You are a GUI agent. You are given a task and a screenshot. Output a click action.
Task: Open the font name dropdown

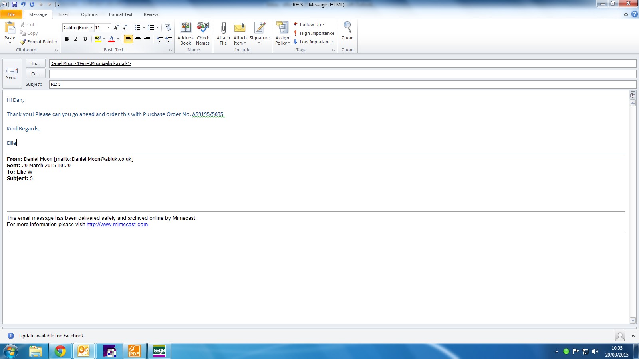[91, 28]
